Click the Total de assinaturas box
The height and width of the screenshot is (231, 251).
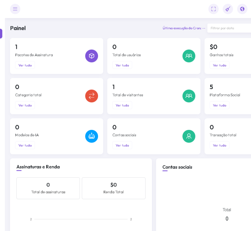[x=48, y=188]
